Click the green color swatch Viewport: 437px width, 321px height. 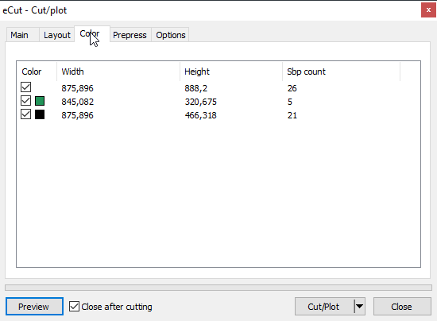pyautogui.click(x=40, y=101)
